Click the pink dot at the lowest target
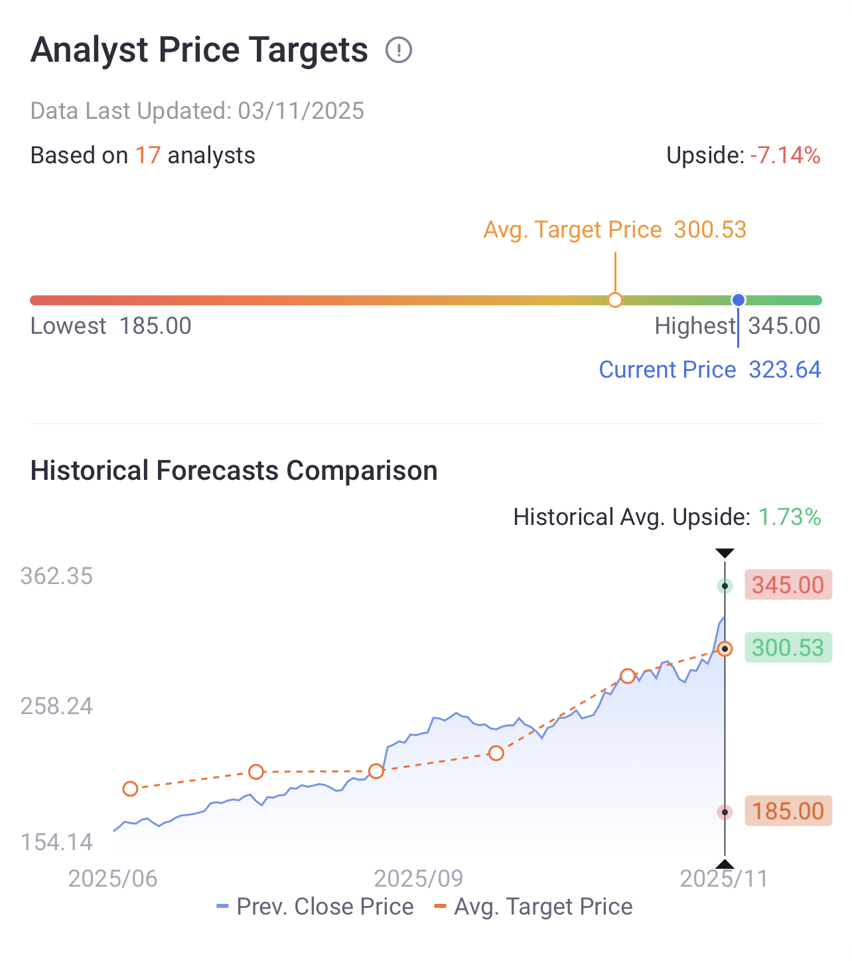The height and width of the screenshot is (961, 852). (x=725, y=812)
